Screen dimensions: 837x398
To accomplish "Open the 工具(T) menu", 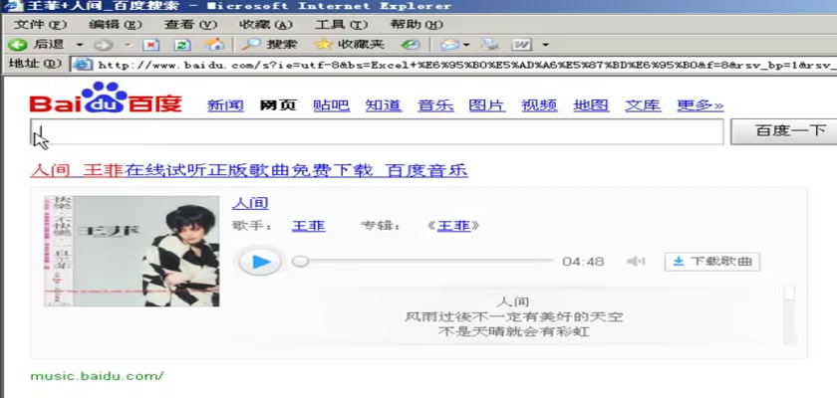I will tap(341, 25).
